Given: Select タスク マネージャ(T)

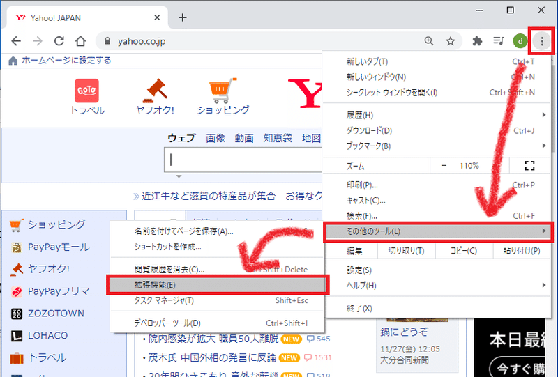Looking at the screenshot, I should click(217, 300).
